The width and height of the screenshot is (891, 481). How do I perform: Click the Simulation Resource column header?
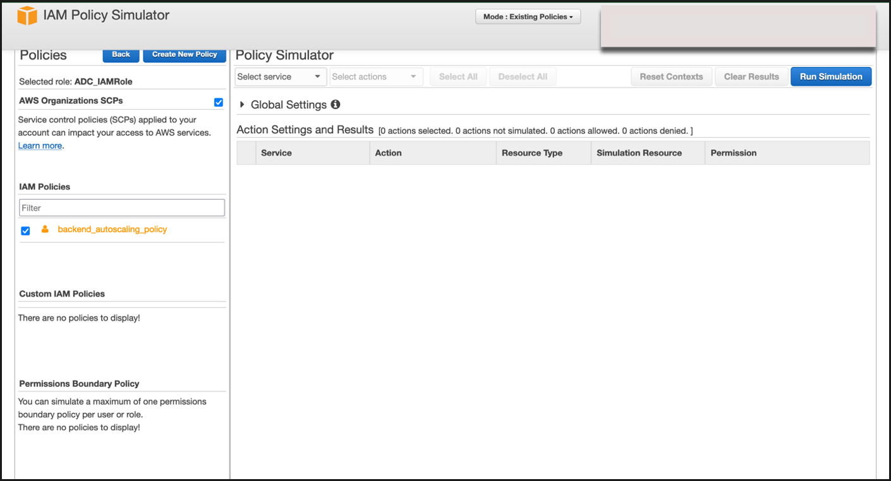click(x=648, y=153)
